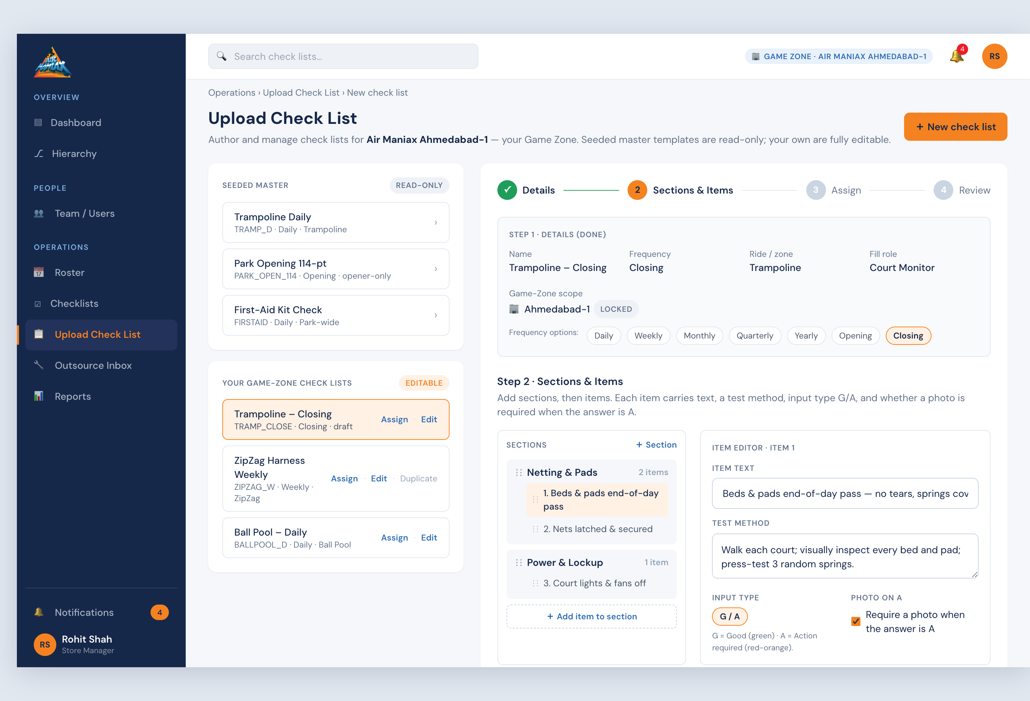This screenshot has width=1030, height=701.
Task: Click the Item Text input field
Action: tap(845, 493)
